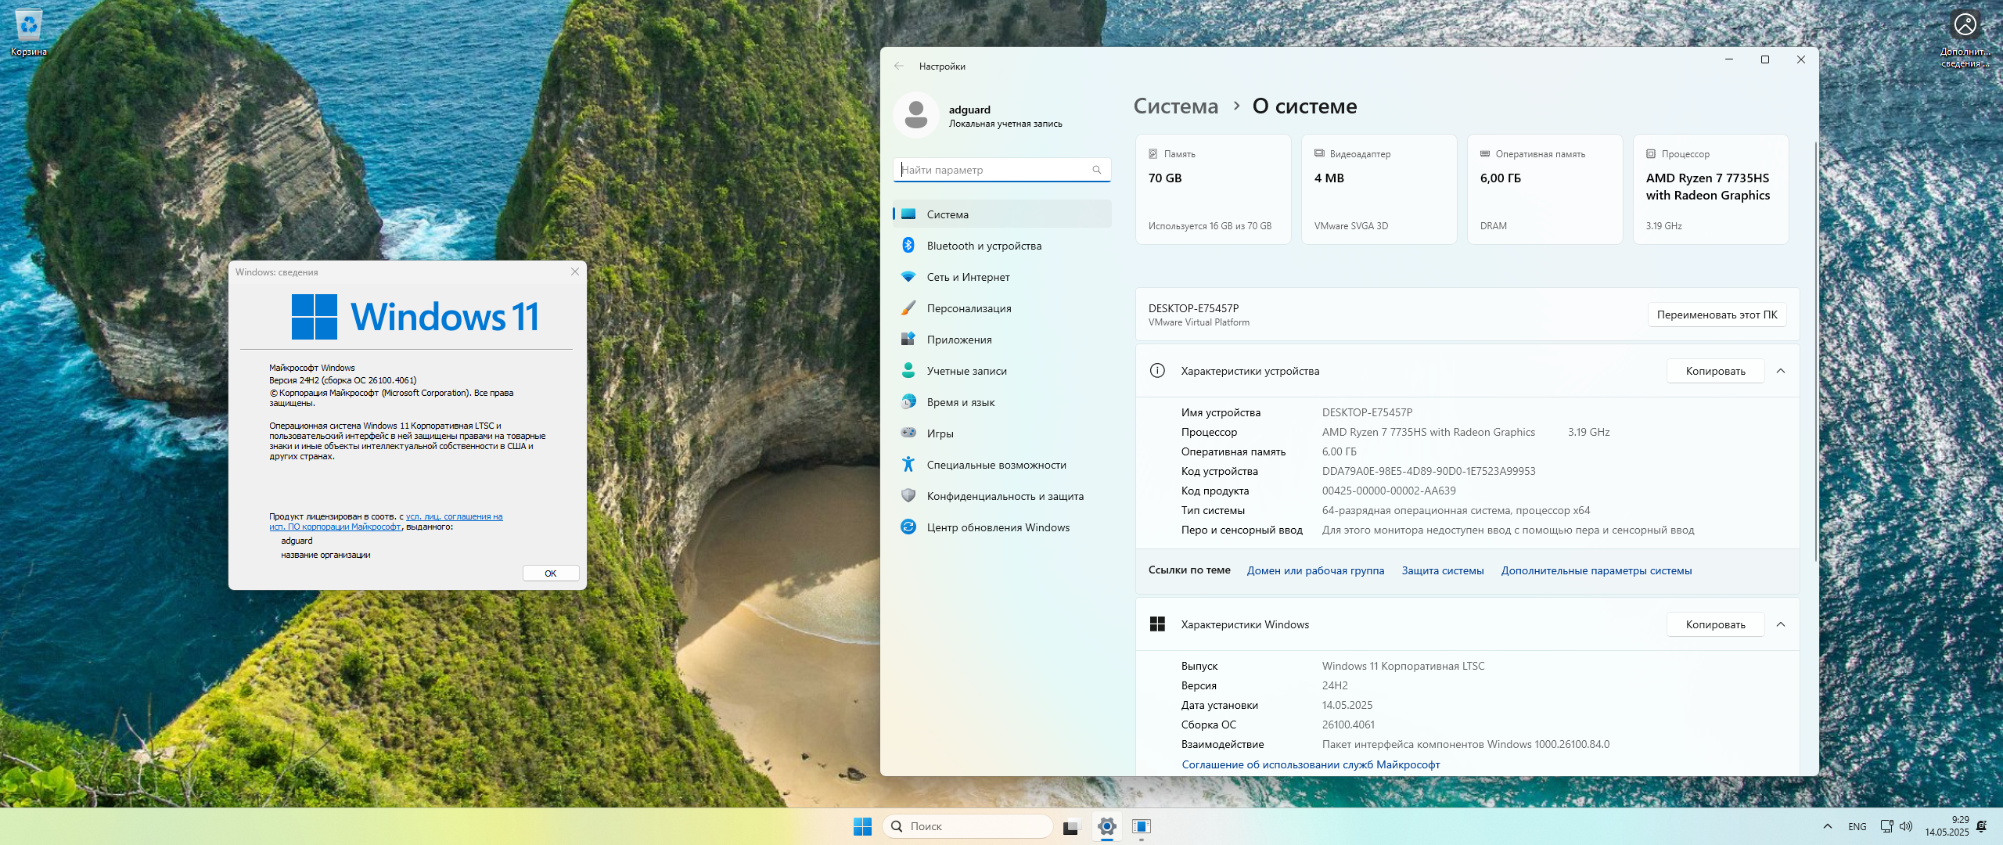The height and width of the screenshot is (845, 2003).
Task: Open Приложения settings
Action: tap(1001, 340)
